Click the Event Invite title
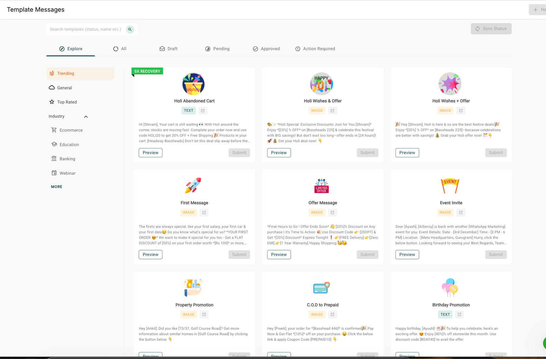The width and height of the screenshot is (546, 359). pos(451,203)
